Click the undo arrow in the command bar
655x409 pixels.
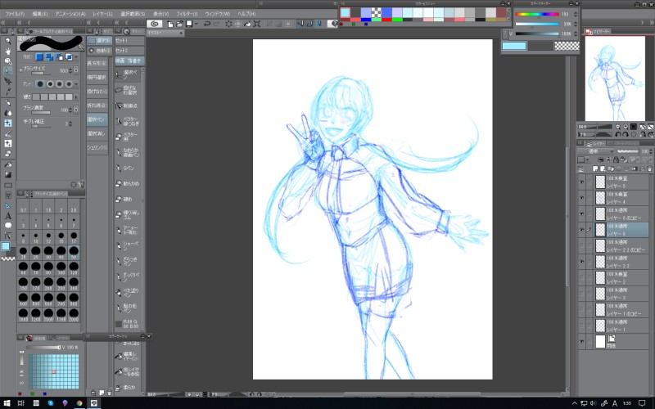click(x=207, y=24)
